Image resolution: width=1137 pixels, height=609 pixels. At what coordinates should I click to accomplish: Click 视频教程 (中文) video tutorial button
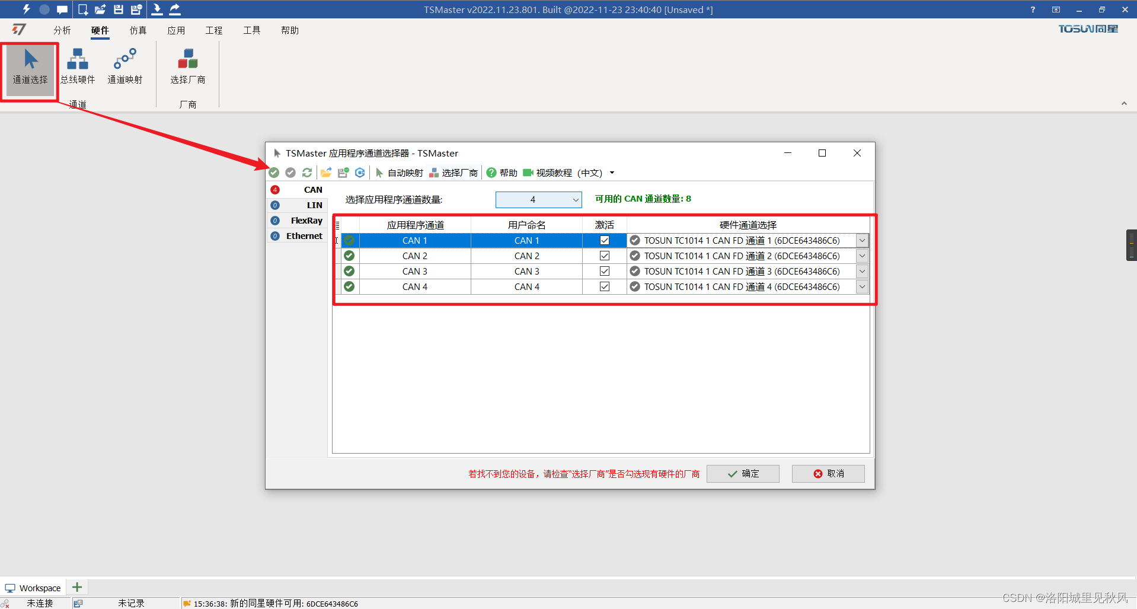coord(563,173)
